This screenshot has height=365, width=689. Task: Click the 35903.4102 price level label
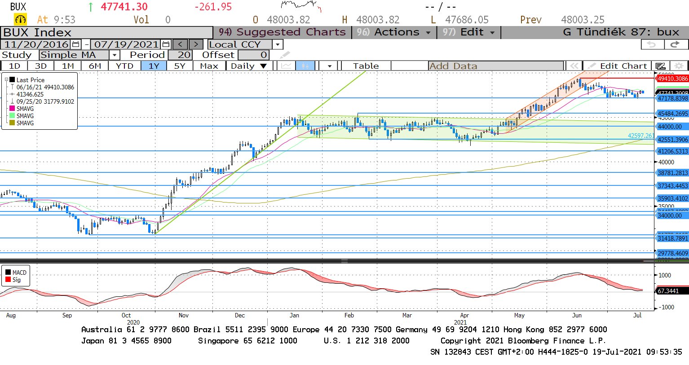click(672, 198)
